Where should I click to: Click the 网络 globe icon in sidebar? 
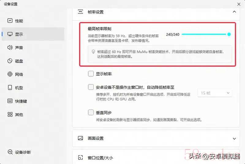pyautogui.click(x=10, y=74)
